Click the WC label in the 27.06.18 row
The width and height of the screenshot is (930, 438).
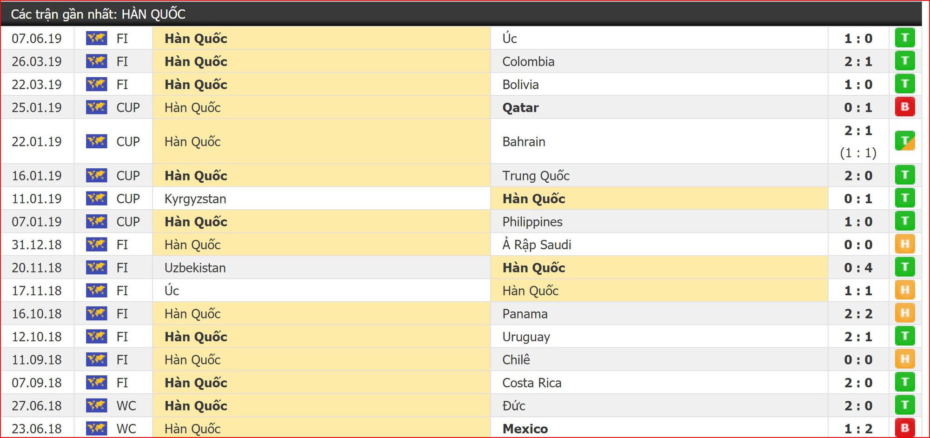(x=126, y=406)
